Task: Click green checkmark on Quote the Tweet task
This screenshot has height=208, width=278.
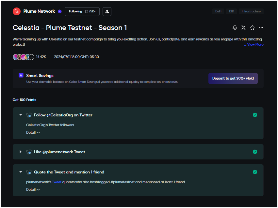Action: pyautogui.click(x=255, y=172)
